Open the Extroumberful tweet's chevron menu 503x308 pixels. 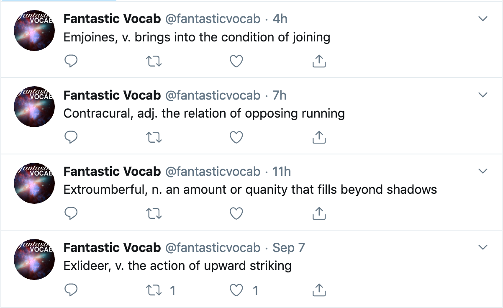(483, 171)
